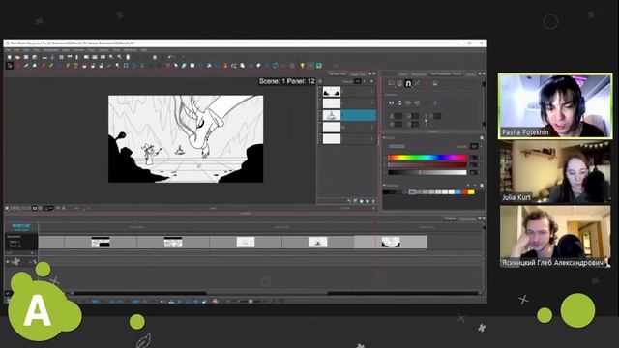This screenshot has height=348, width=619.
Task: Switch to the Tool Properties tab
Action: click(x=446, y=73)
